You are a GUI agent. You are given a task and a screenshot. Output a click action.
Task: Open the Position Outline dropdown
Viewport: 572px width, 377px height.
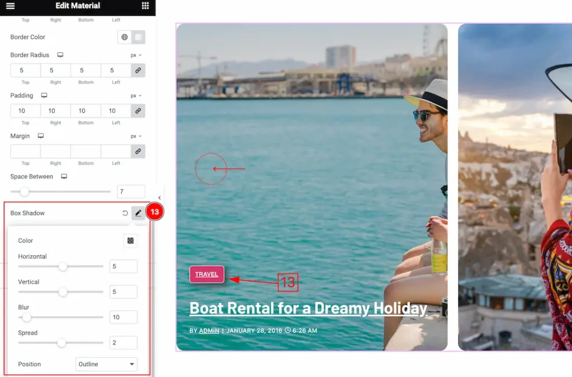(x=106, y=364)
